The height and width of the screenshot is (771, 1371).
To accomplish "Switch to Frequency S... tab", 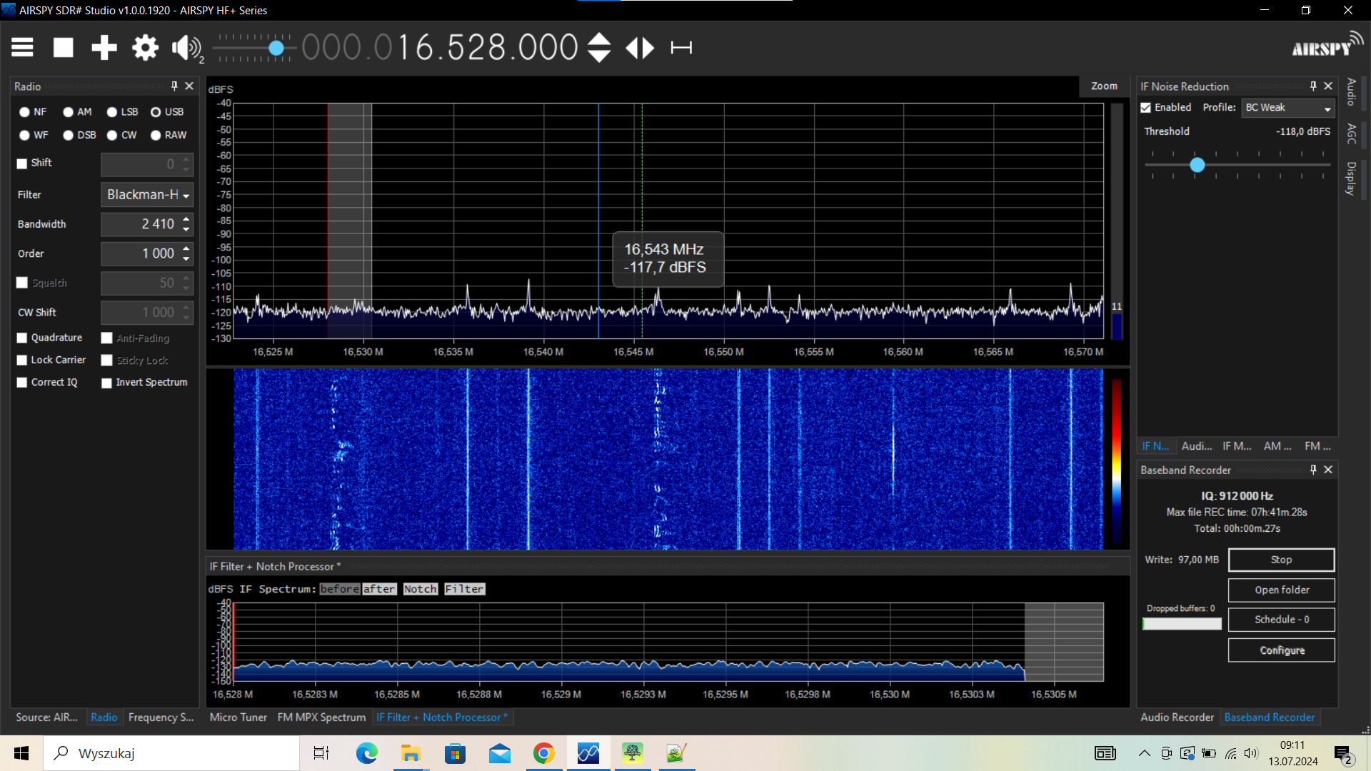I will [x=161, y=717].
